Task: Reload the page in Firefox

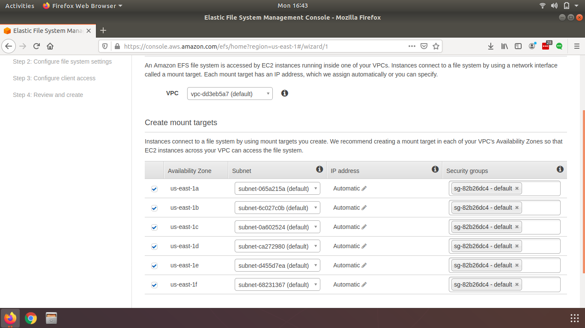Action: [x=36, y=46]
